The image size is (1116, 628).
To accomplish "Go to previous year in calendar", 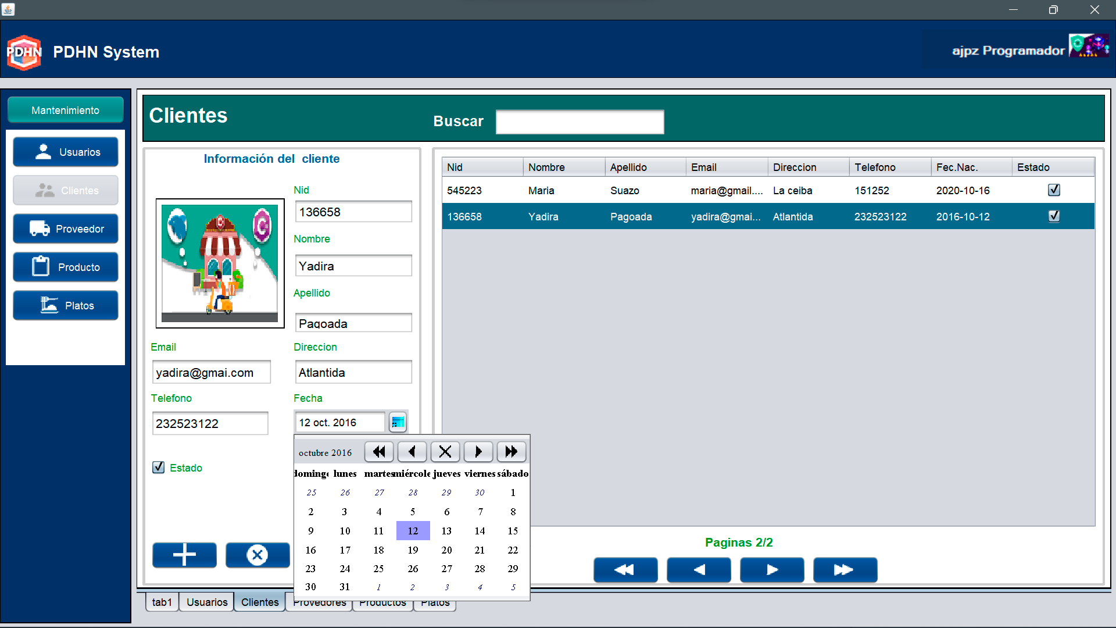I will [x=379, y=452].
